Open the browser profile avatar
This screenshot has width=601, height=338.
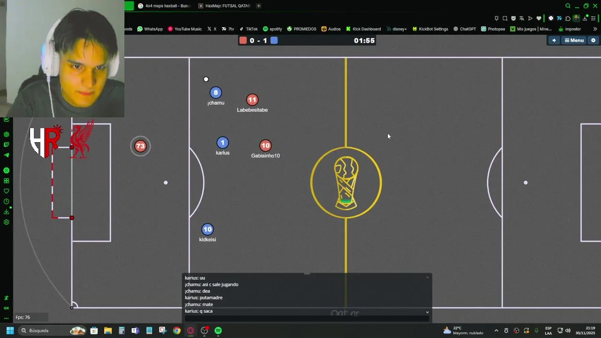point(577,18)
